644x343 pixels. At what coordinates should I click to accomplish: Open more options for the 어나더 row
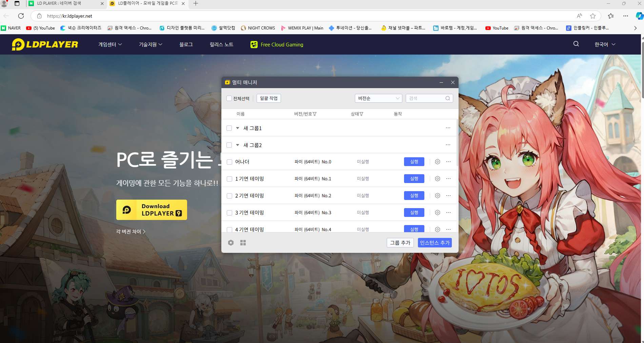[x=448, y=162]
